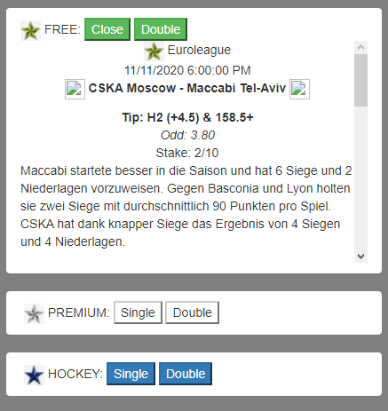
Task: Click the green star next to Euroleague
Action: coord(154,51)
